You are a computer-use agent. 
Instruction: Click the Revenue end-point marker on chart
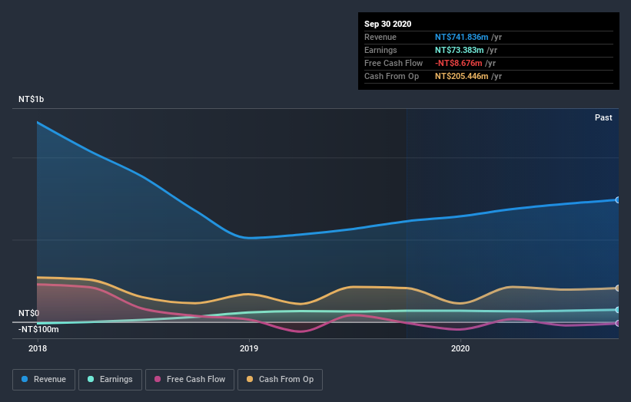tap(617, 200)
